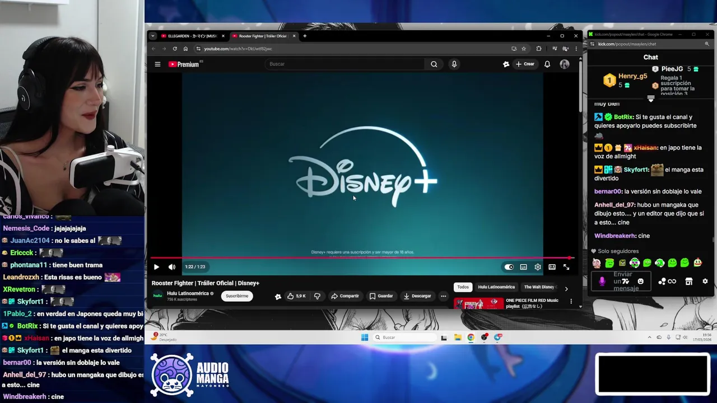Click the Descargar download button
Viewport: 717px width, 403px height.
[417, 296]
